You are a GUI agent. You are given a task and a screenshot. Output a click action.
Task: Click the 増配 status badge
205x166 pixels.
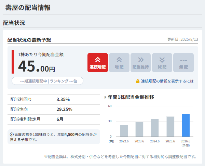pos(119,63)
